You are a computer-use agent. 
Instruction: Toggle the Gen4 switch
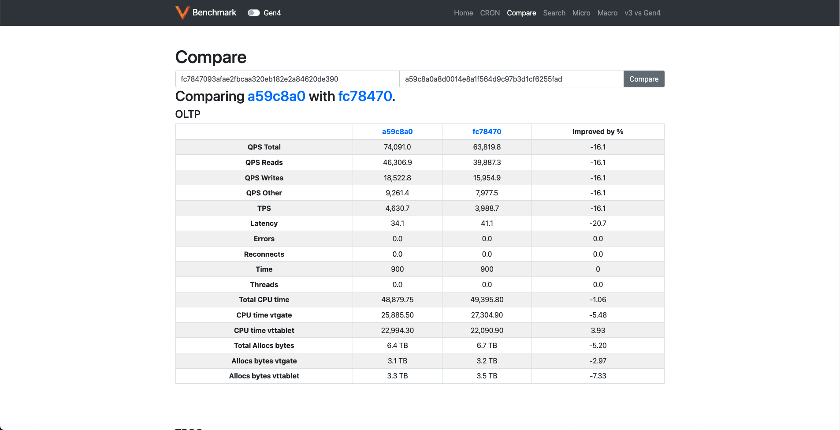click(x=254, y=13)
